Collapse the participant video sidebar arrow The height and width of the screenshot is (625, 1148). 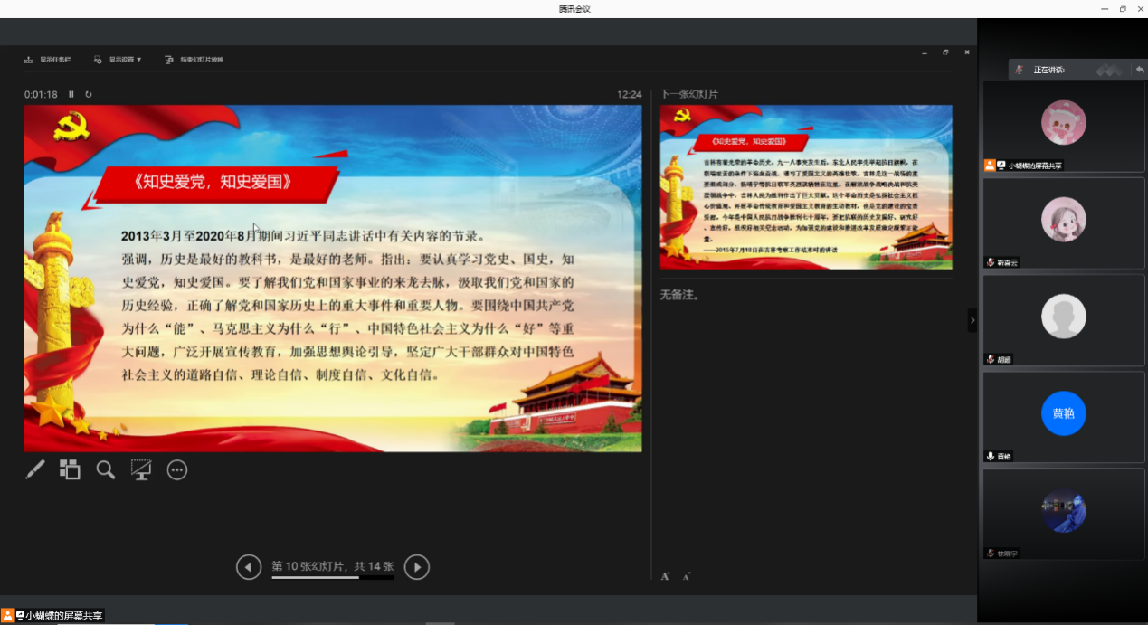(972, 320)
